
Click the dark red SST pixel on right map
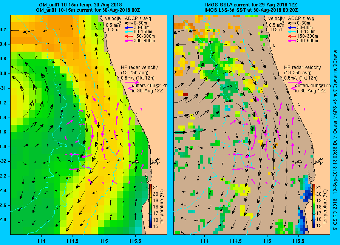tap(185, 95)
